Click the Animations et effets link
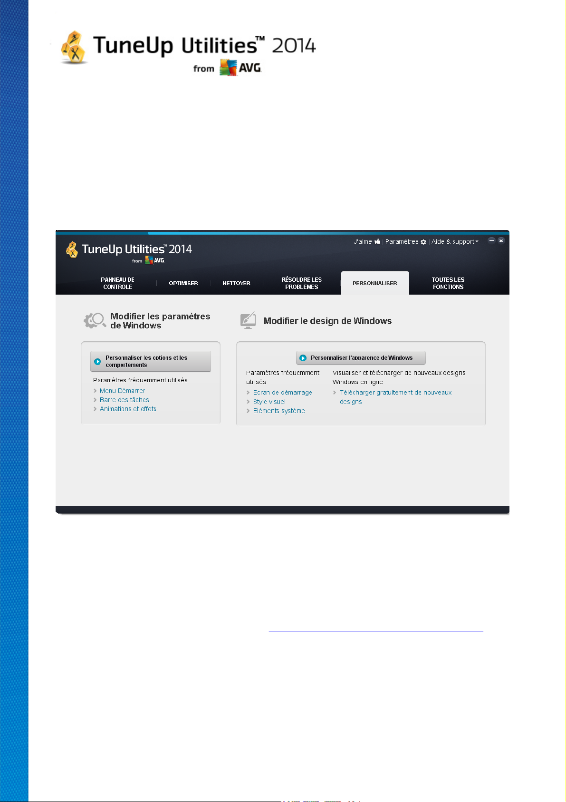 (128, 409)
